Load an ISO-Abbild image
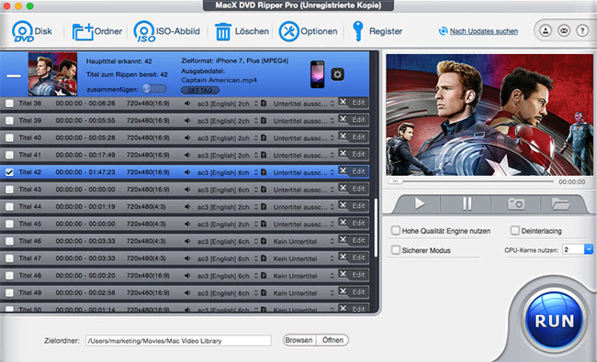This screenshot has width=597, height=362. point(166,31)
